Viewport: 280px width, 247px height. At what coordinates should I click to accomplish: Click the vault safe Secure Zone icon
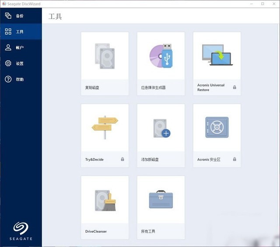(217, 127)
